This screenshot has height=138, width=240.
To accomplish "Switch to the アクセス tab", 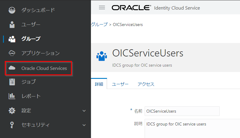I will pos(146,85).
